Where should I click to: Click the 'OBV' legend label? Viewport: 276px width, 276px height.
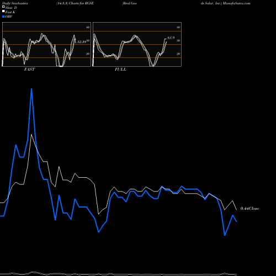click(9, 17)
